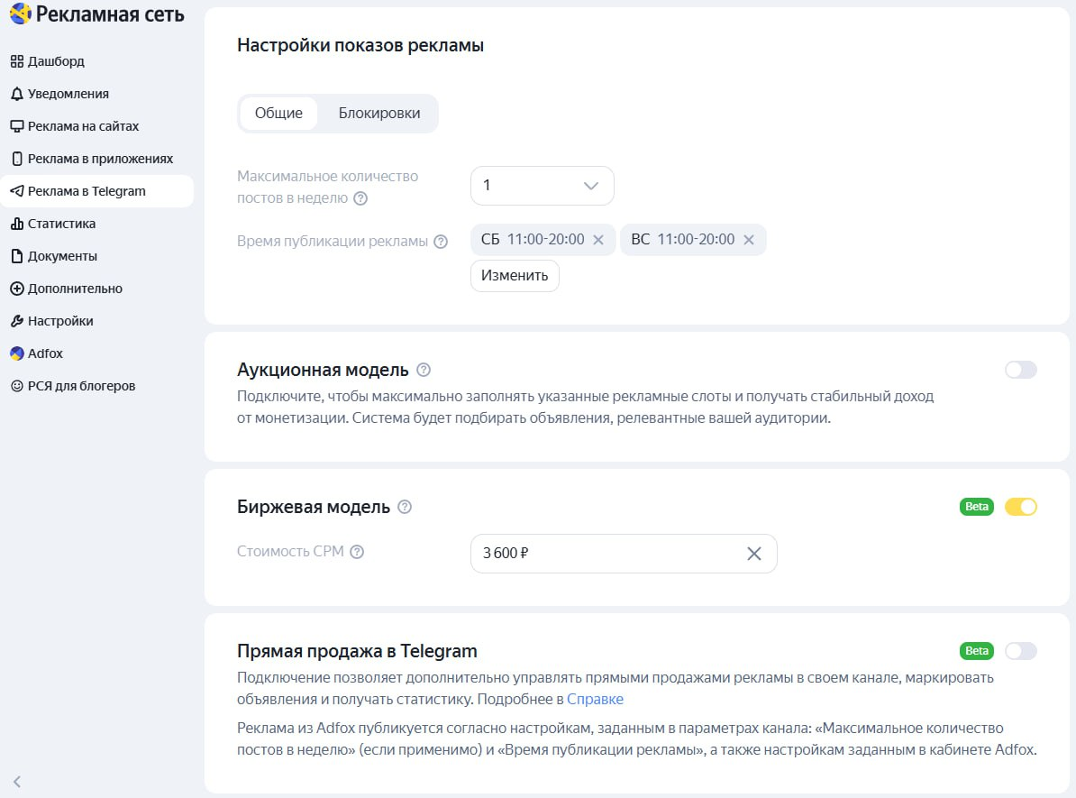Image resolution: width=1076 pixels, height=798 pixels.
Task: Select Статистика chart icon in sidebar
Action: pos(15,224)
